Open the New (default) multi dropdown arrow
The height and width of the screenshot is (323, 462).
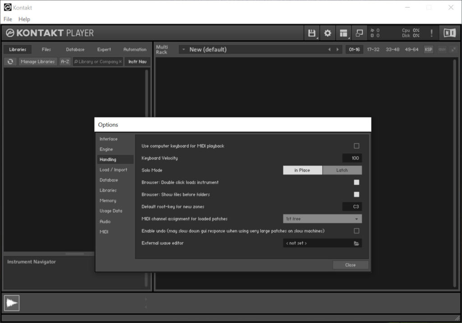pos(184,49)
